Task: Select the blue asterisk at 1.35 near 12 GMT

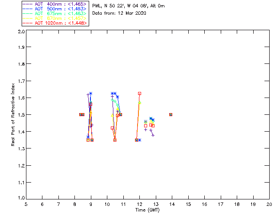Action: [139, 140]
